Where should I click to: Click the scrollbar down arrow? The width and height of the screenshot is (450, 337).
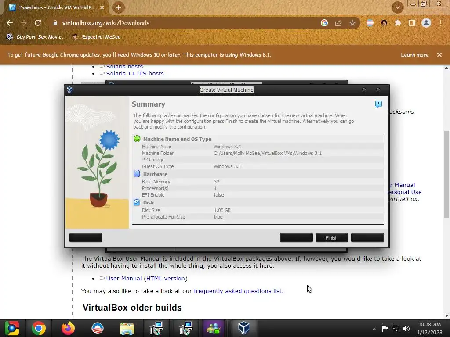[446, 316]
